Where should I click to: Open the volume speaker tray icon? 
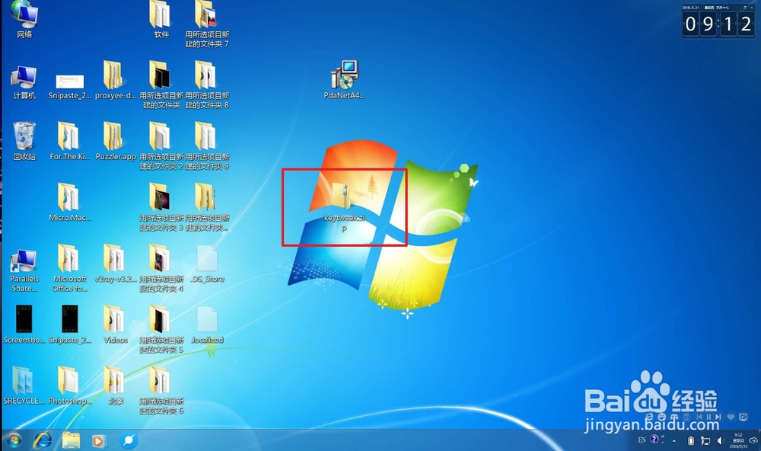coord(721,441)
